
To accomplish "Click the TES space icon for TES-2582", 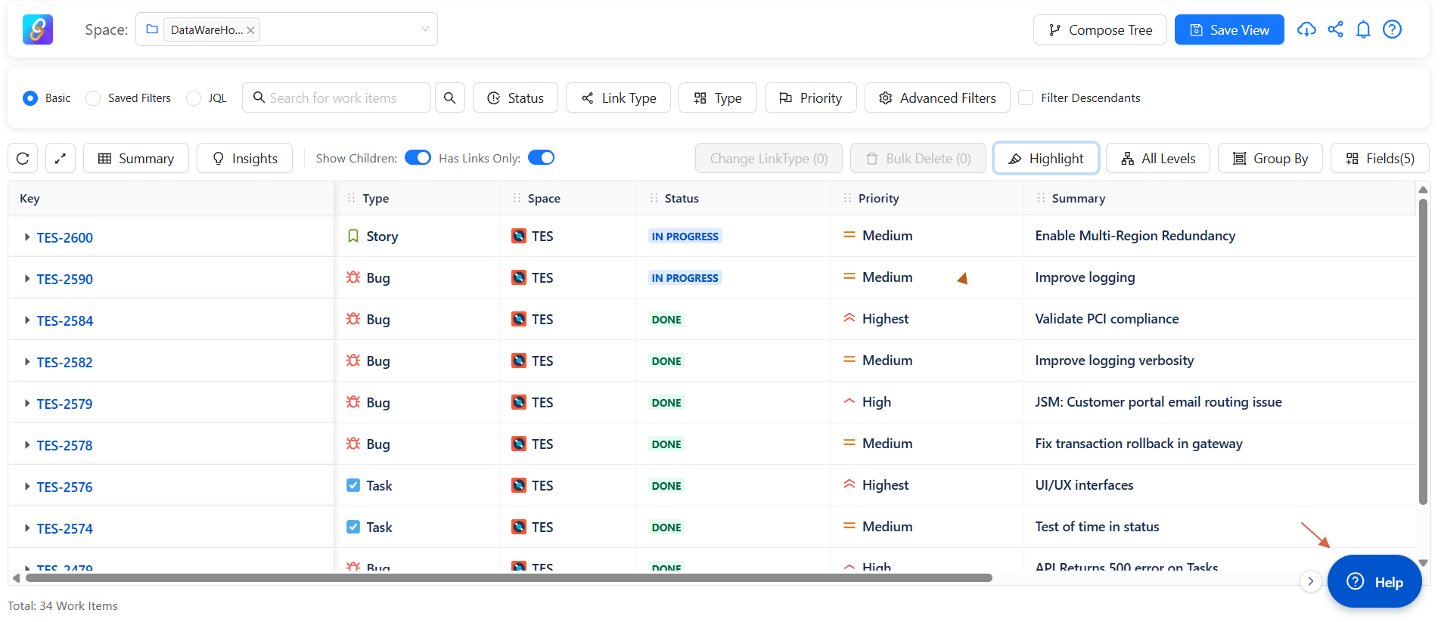I will tap(519, 361).
